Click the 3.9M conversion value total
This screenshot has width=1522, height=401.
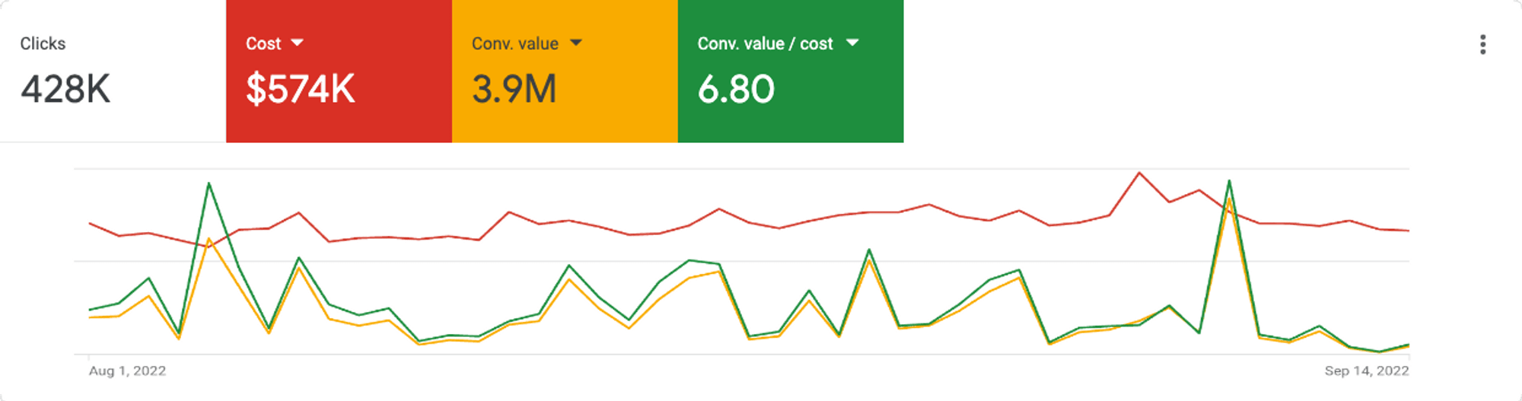(514, 89)
